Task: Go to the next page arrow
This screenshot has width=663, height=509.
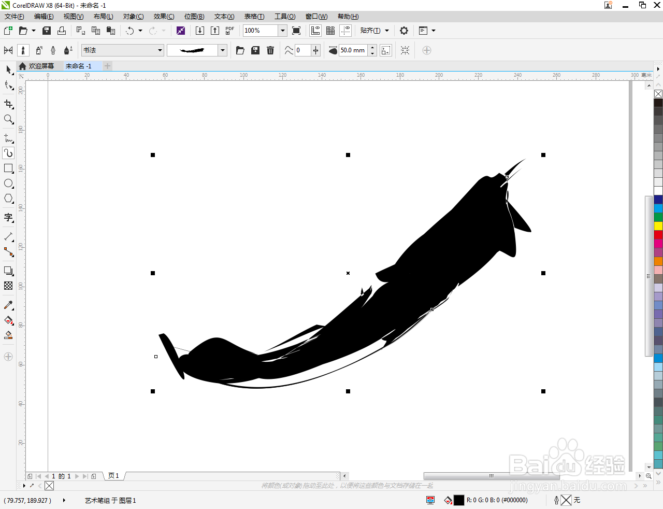Action: pyautogui.click(x=77, y=476)
